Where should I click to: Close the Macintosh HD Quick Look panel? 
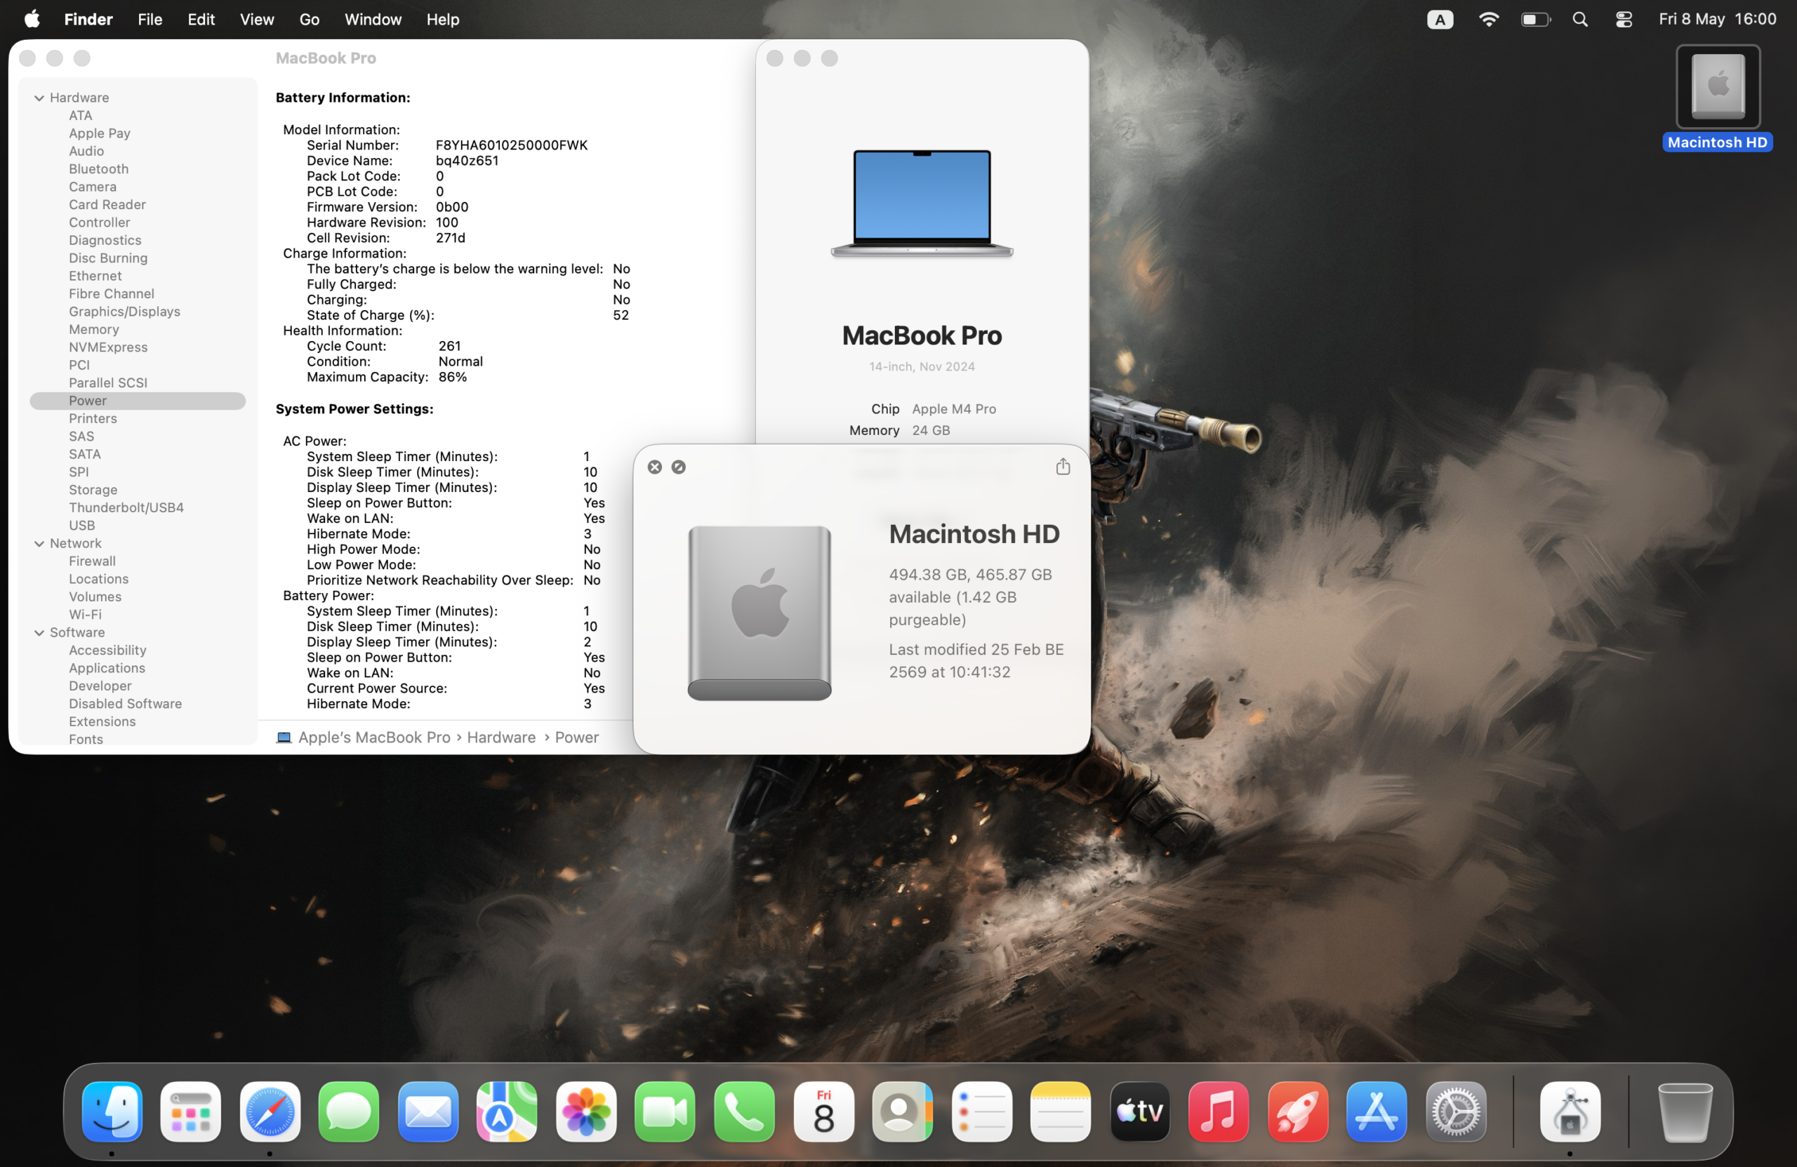pos(655,467)
